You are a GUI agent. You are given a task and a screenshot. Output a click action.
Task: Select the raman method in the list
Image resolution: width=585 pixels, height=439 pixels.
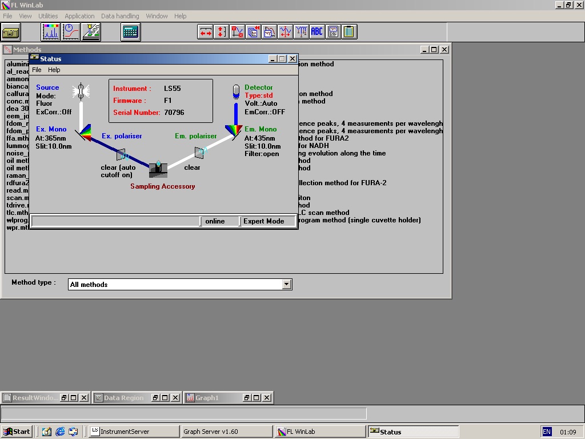18,175
